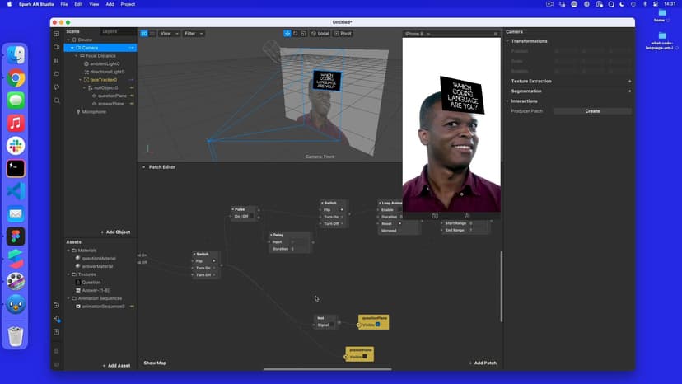Viewport: 682px width, 384px height.
Task: Select the rotate manipulator tool
Action: click(x=296, y=34)
